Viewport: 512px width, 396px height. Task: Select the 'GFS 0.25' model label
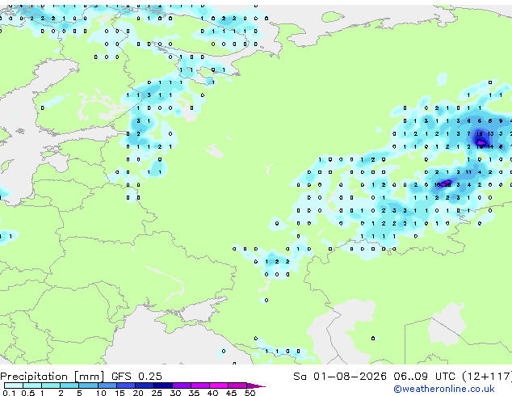tap(136, 377)
